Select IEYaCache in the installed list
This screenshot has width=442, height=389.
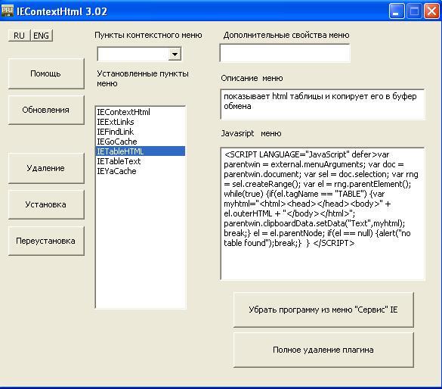click(x=141, y=171)
